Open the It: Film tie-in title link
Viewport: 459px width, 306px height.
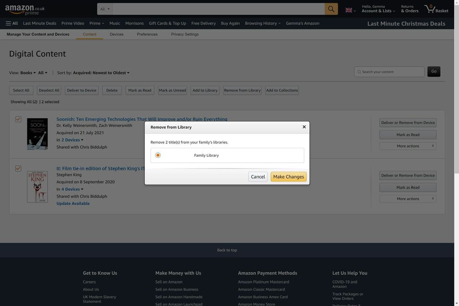100,168
